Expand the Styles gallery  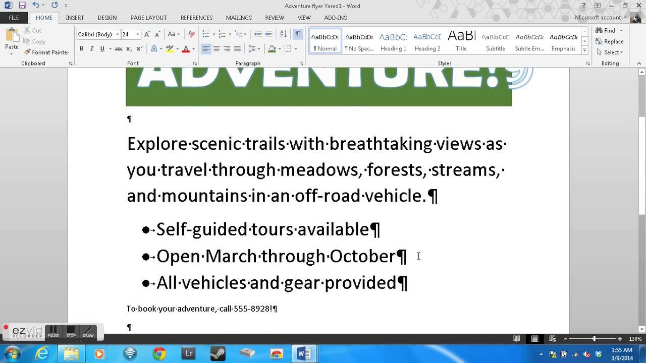[x=585, y=50]
